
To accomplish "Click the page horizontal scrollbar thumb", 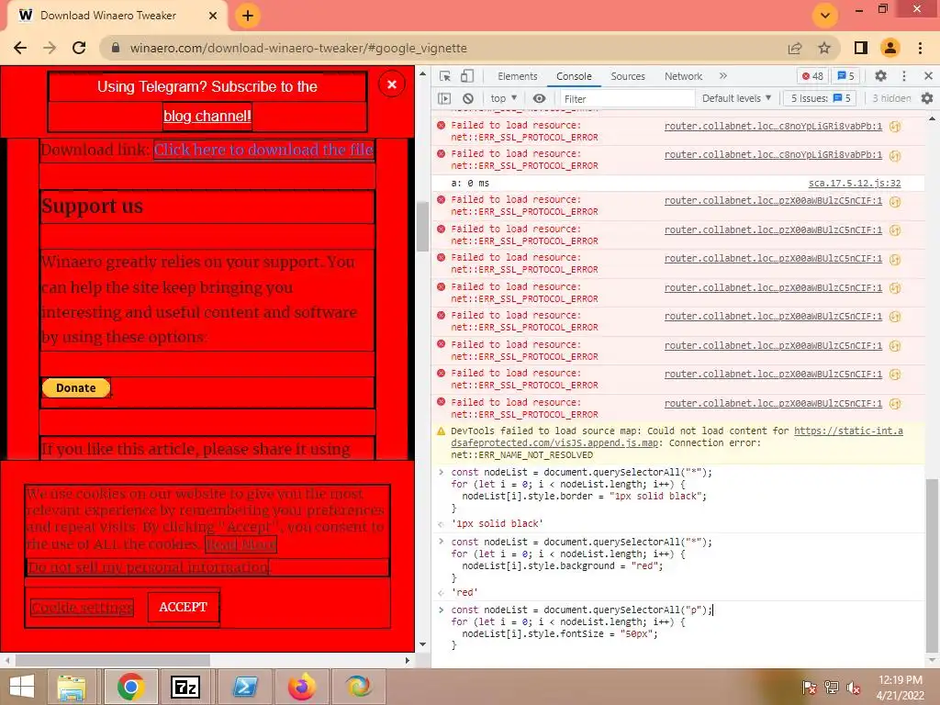I will pos(113,660).
